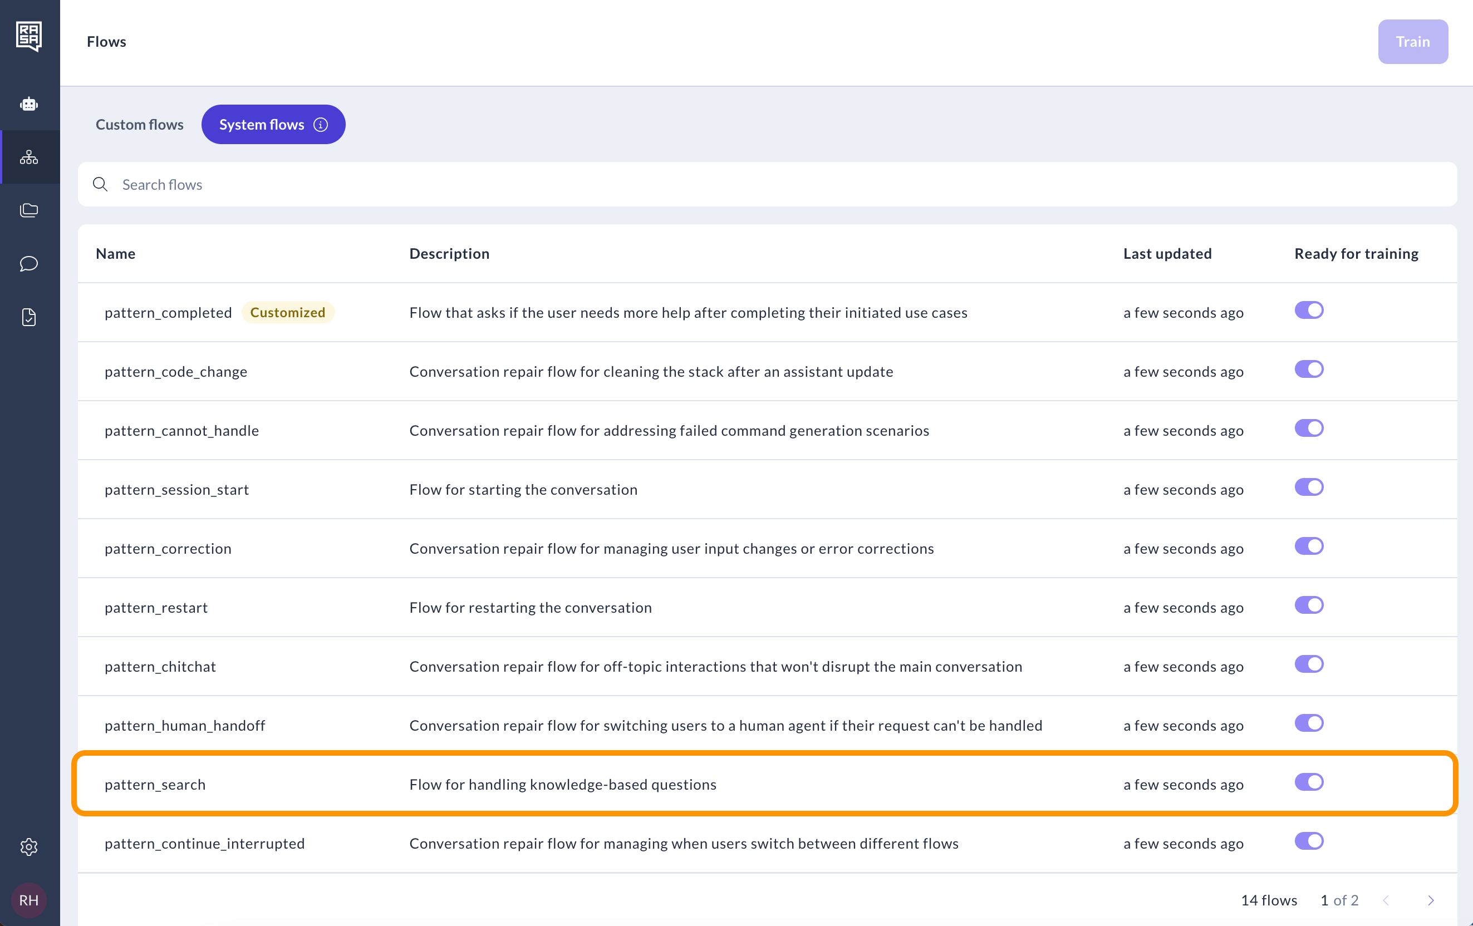The width and height of the screenshot is (1473, 926).
Task: Select the document checklist icon in sidebar
Action: (x=29, y=317)
